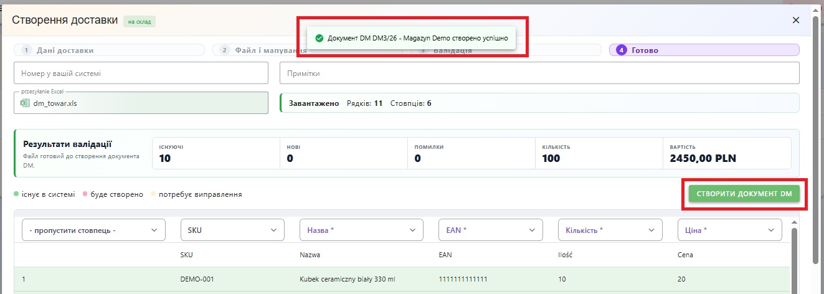This screenshot has width=824, height=294.
Task: Open the Ціна * mapping dropdown
Action: 730,230
